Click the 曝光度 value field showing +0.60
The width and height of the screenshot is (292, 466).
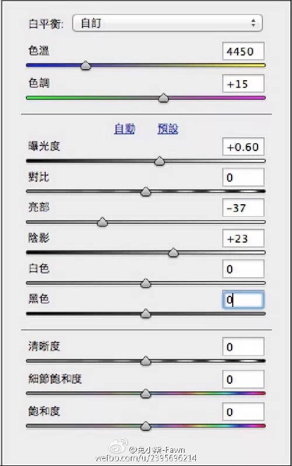pos(243,146)
